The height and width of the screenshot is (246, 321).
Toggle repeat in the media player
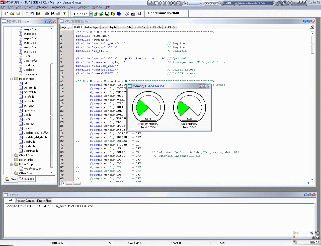278,3
